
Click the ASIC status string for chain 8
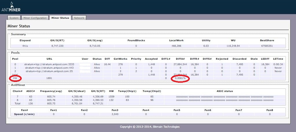tap(225, 100)
